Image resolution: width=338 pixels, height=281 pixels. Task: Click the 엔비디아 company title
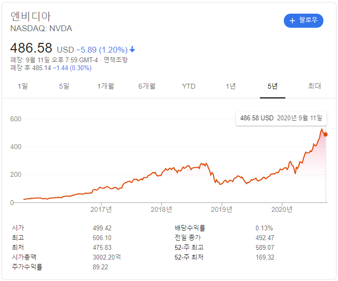[31, 17]
